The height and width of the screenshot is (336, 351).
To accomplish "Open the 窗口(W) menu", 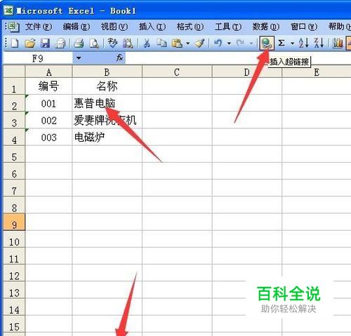I will click(x=304, y=27).
